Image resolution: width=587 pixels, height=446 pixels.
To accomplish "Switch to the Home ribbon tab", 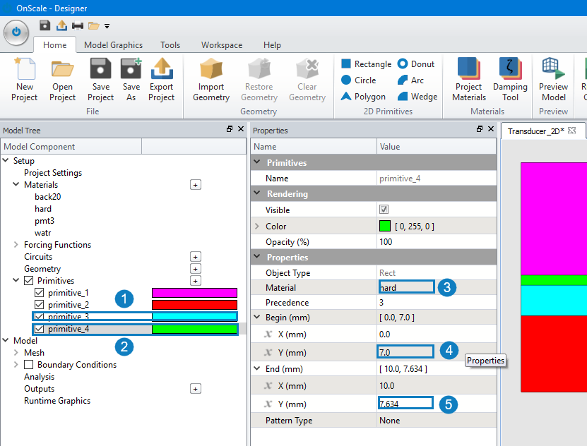I will pos(54,45).
